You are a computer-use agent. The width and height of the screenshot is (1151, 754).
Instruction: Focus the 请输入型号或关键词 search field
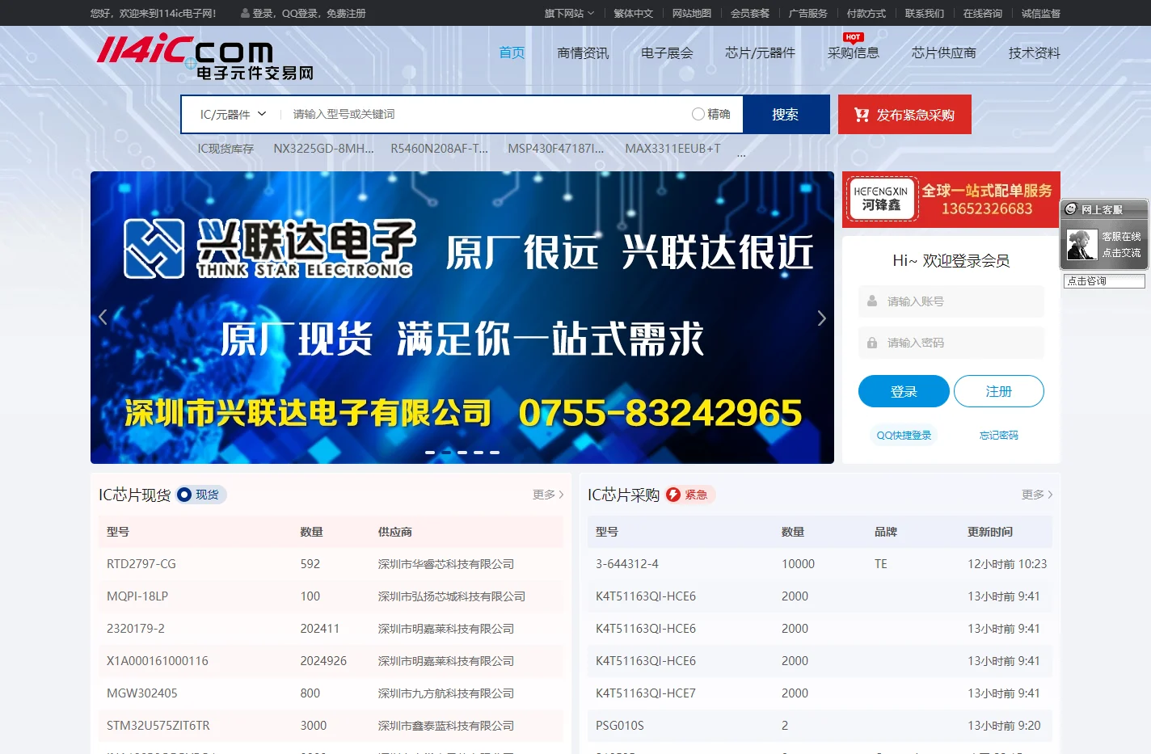tap(483, 114)
